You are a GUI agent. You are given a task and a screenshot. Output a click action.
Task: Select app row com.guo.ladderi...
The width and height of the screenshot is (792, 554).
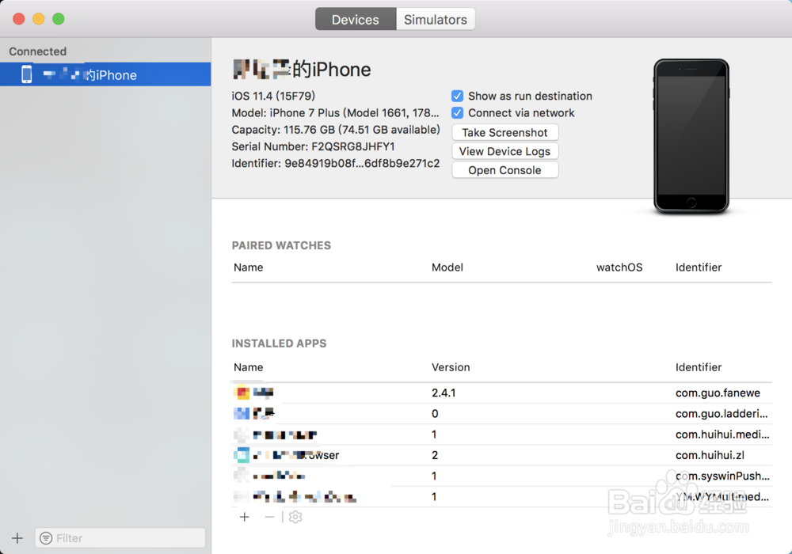(501, 413)
